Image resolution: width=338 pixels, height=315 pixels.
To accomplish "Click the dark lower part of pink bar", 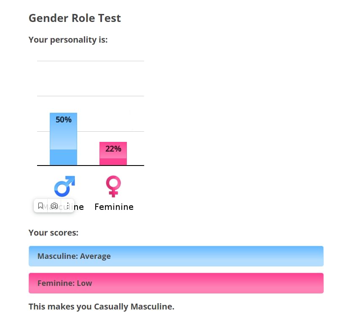I will point(113,162).
